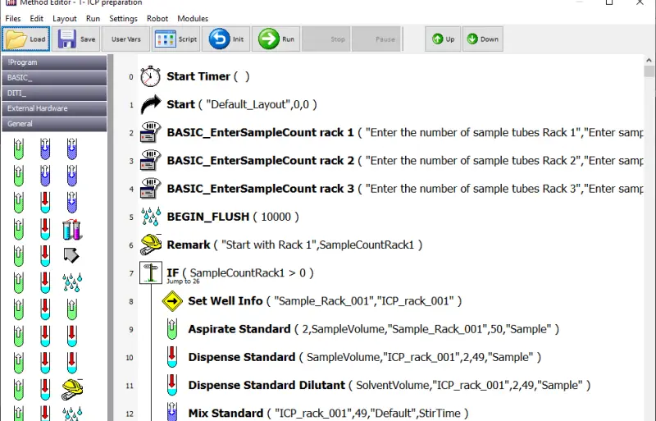Move step up with Up button
656x421 pixels.
[444, 39]
